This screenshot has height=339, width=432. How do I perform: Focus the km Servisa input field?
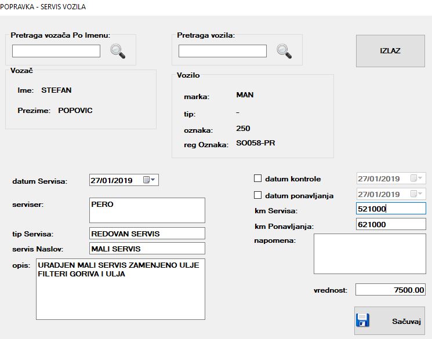point(390,209)
